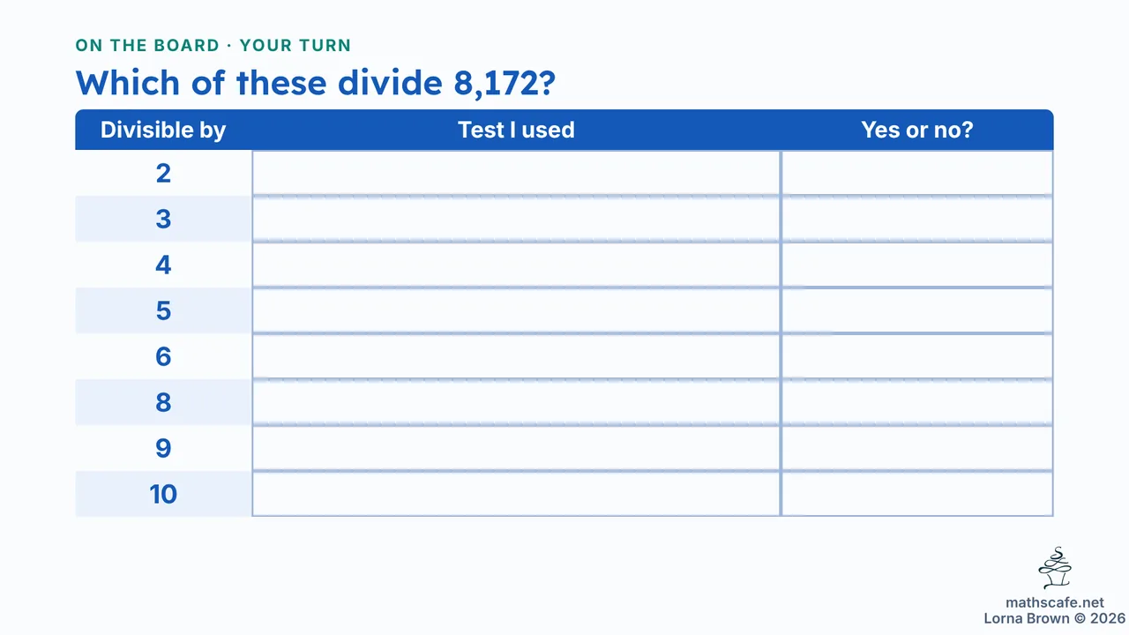Click the 'Divisible by' column header
Screen dimensions: 1129x635
163,131
